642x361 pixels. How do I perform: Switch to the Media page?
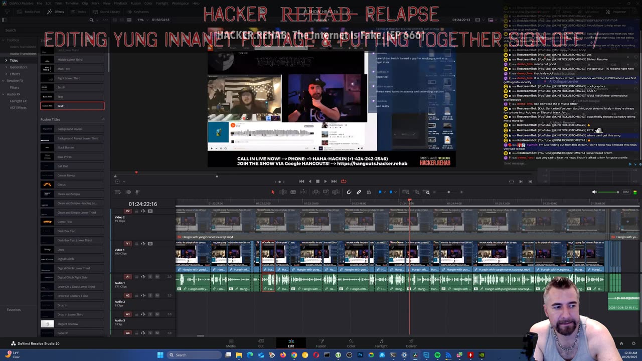click(231, 343)
